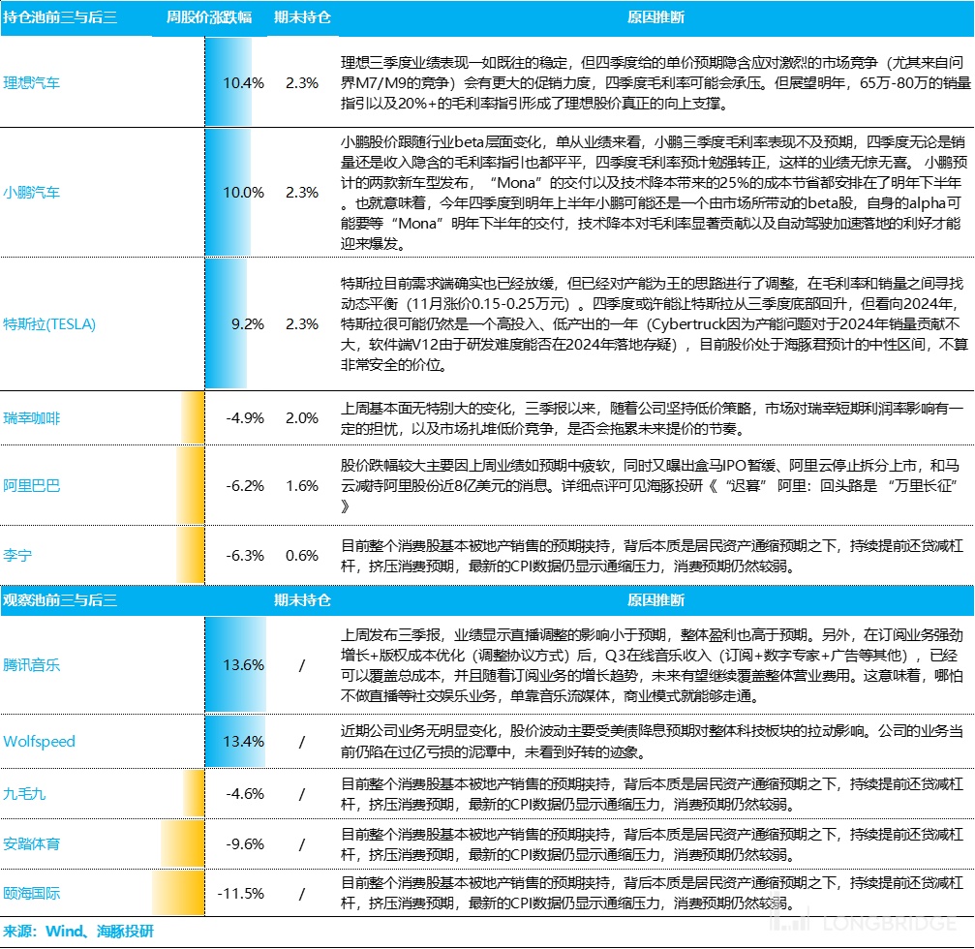Click 阿里巴巴's 1.6% position value
Image resolution: width=975 pixels, height=949 pixels.
301,486
